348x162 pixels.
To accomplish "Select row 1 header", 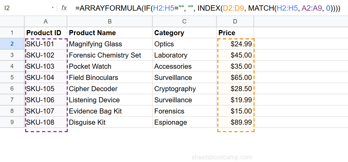I will [12, 33].
